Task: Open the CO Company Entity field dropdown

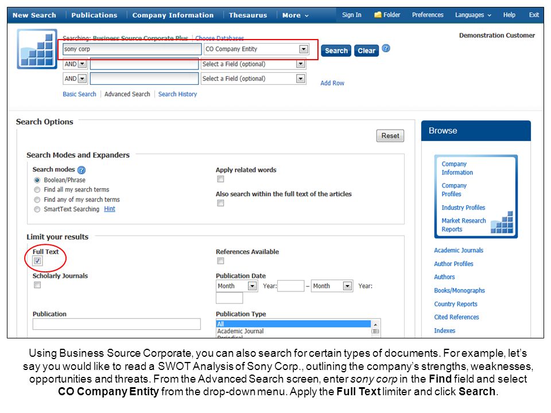Action: coord(304,49)
